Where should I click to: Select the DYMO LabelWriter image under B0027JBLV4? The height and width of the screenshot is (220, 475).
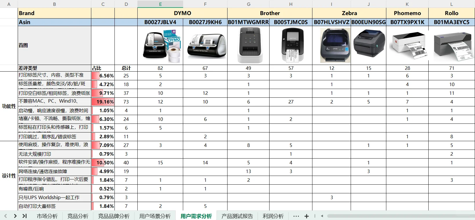coord(162,46)
